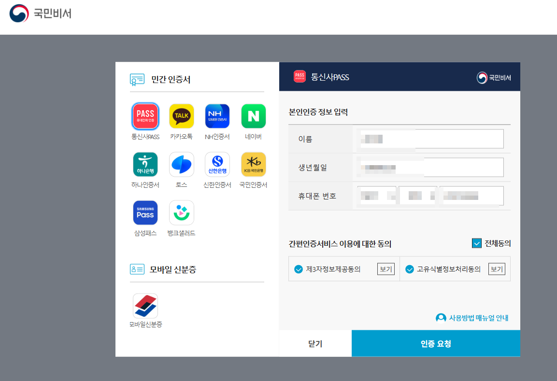Toggle the 전체동의 checkbox
Screen dimensions: 557x381
click(x=477, y=243)
